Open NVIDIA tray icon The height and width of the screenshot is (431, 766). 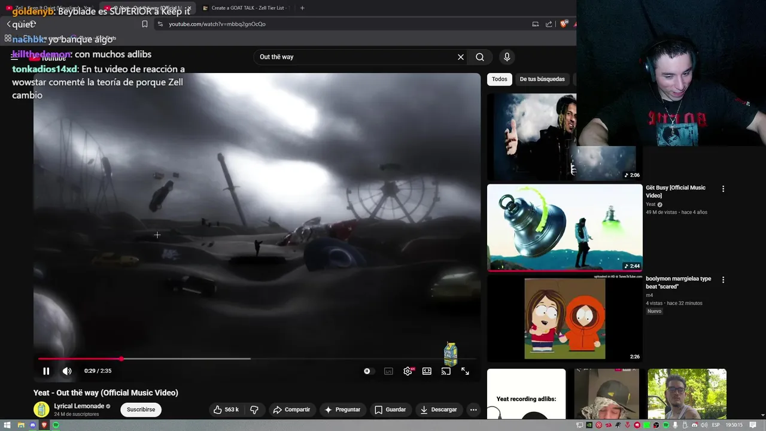(589, 425)
